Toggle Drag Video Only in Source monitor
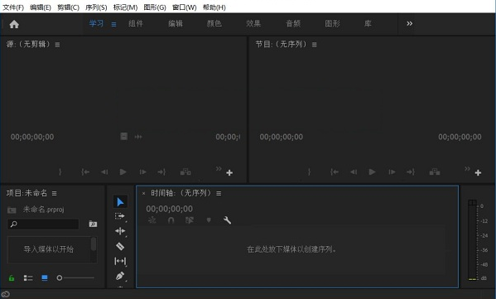The height and width of the screenshot is (299, 496). [x=123, y=137]
